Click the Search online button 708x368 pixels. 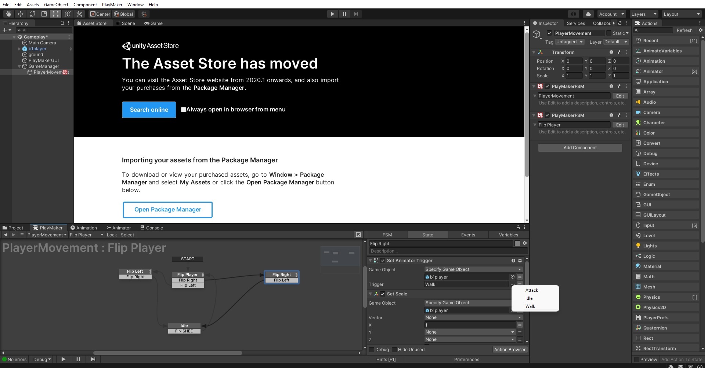149,110
